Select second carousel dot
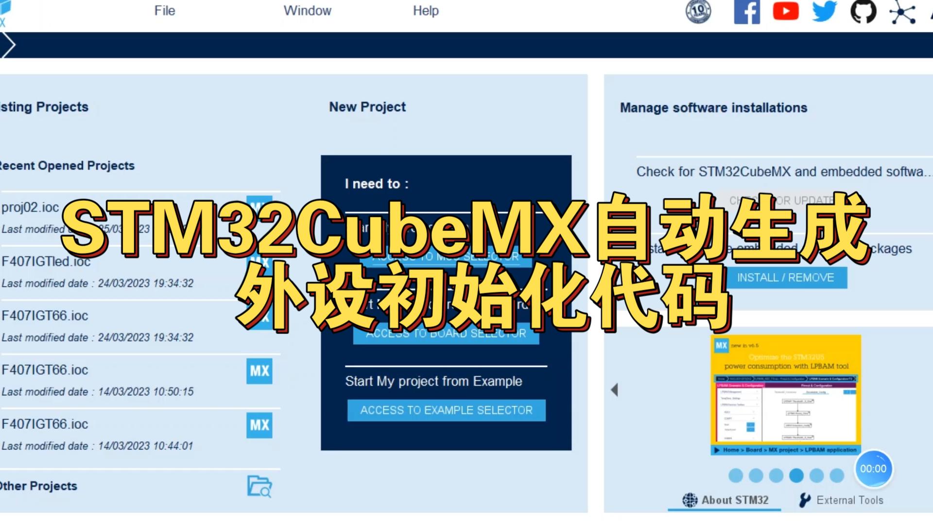933x525 pixels. (x=756, y=475)
